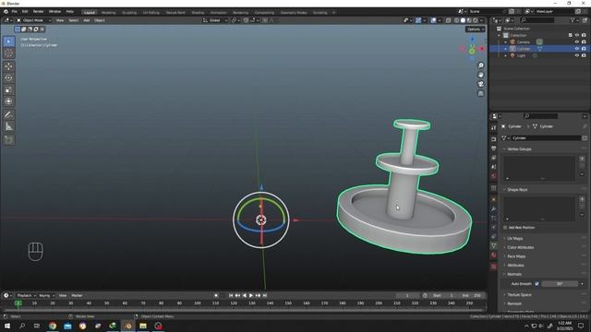
Task: Enable solid viewport shading mode
Action: [463, 20]
